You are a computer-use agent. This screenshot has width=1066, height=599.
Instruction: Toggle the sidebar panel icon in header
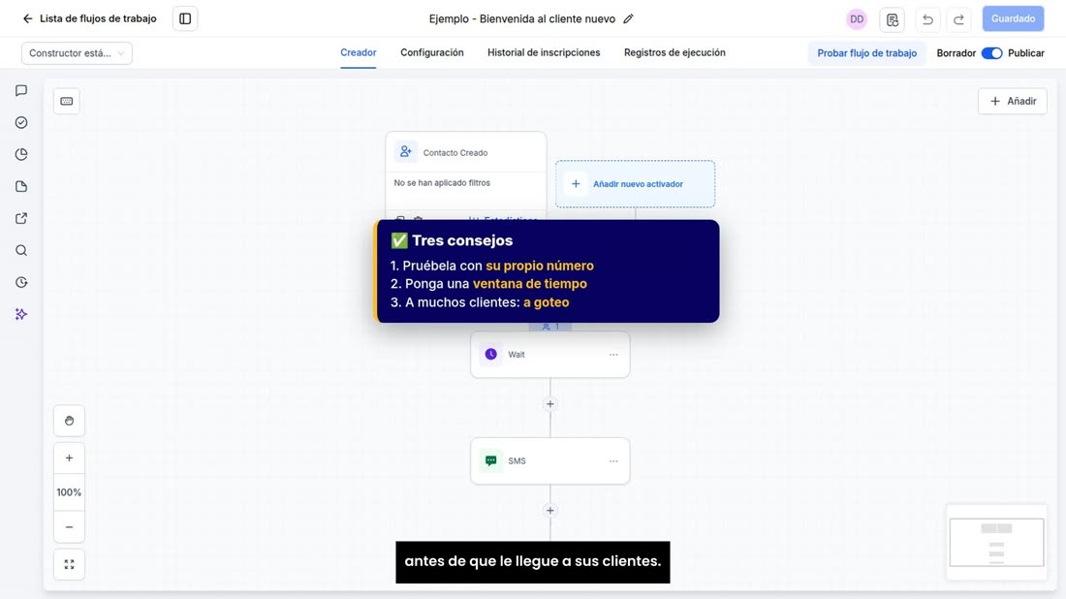[185, 19]
